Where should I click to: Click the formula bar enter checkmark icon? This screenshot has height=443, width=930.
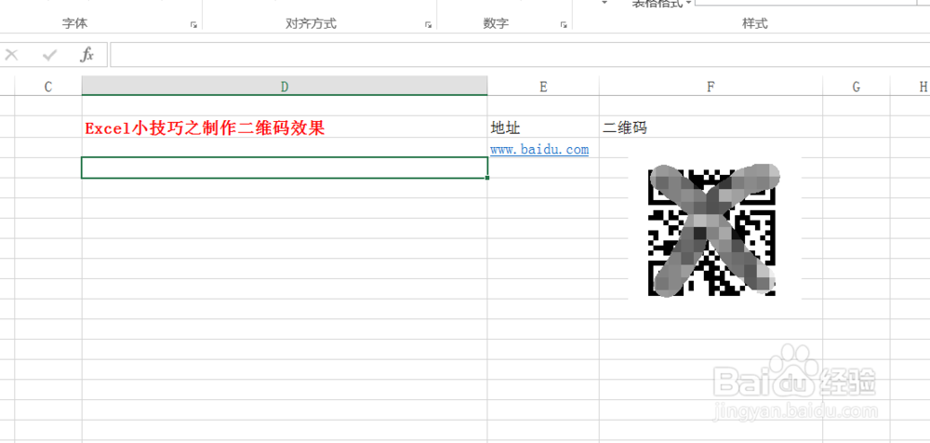point(50,55)
